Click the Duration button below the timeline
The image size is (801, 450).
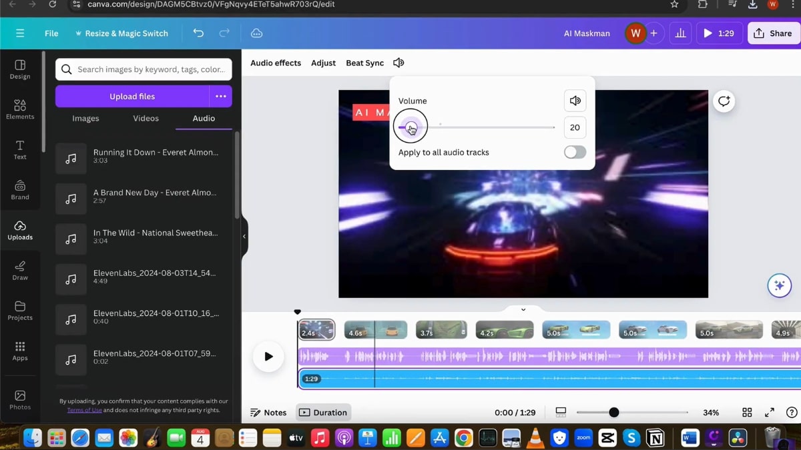[323, 412]
